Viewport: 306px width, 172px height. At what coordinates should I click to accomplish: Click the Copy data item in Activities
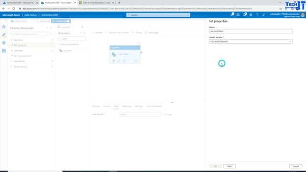[x=72, y=51]
